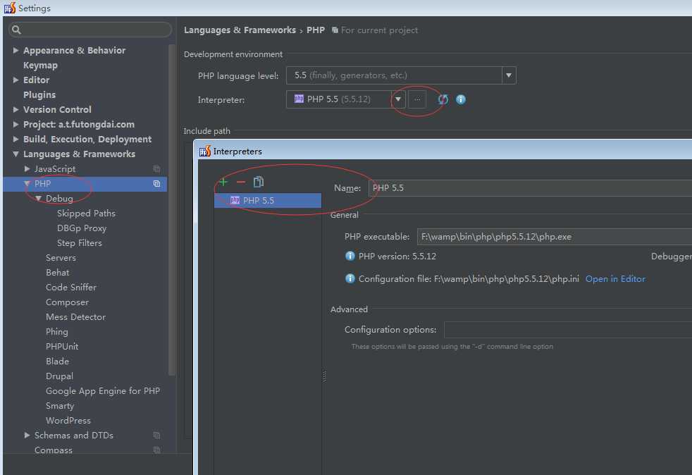Collapse the Debug node
Screen dimensions: 692x475
click(x=38, y=199)
